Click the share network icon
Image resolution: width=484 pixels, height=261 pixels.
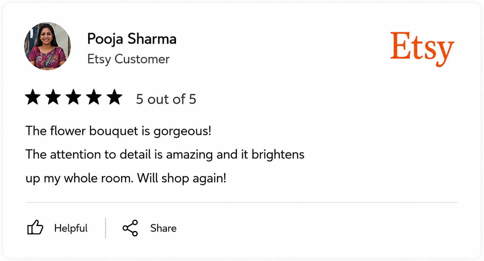pos(130,228)
